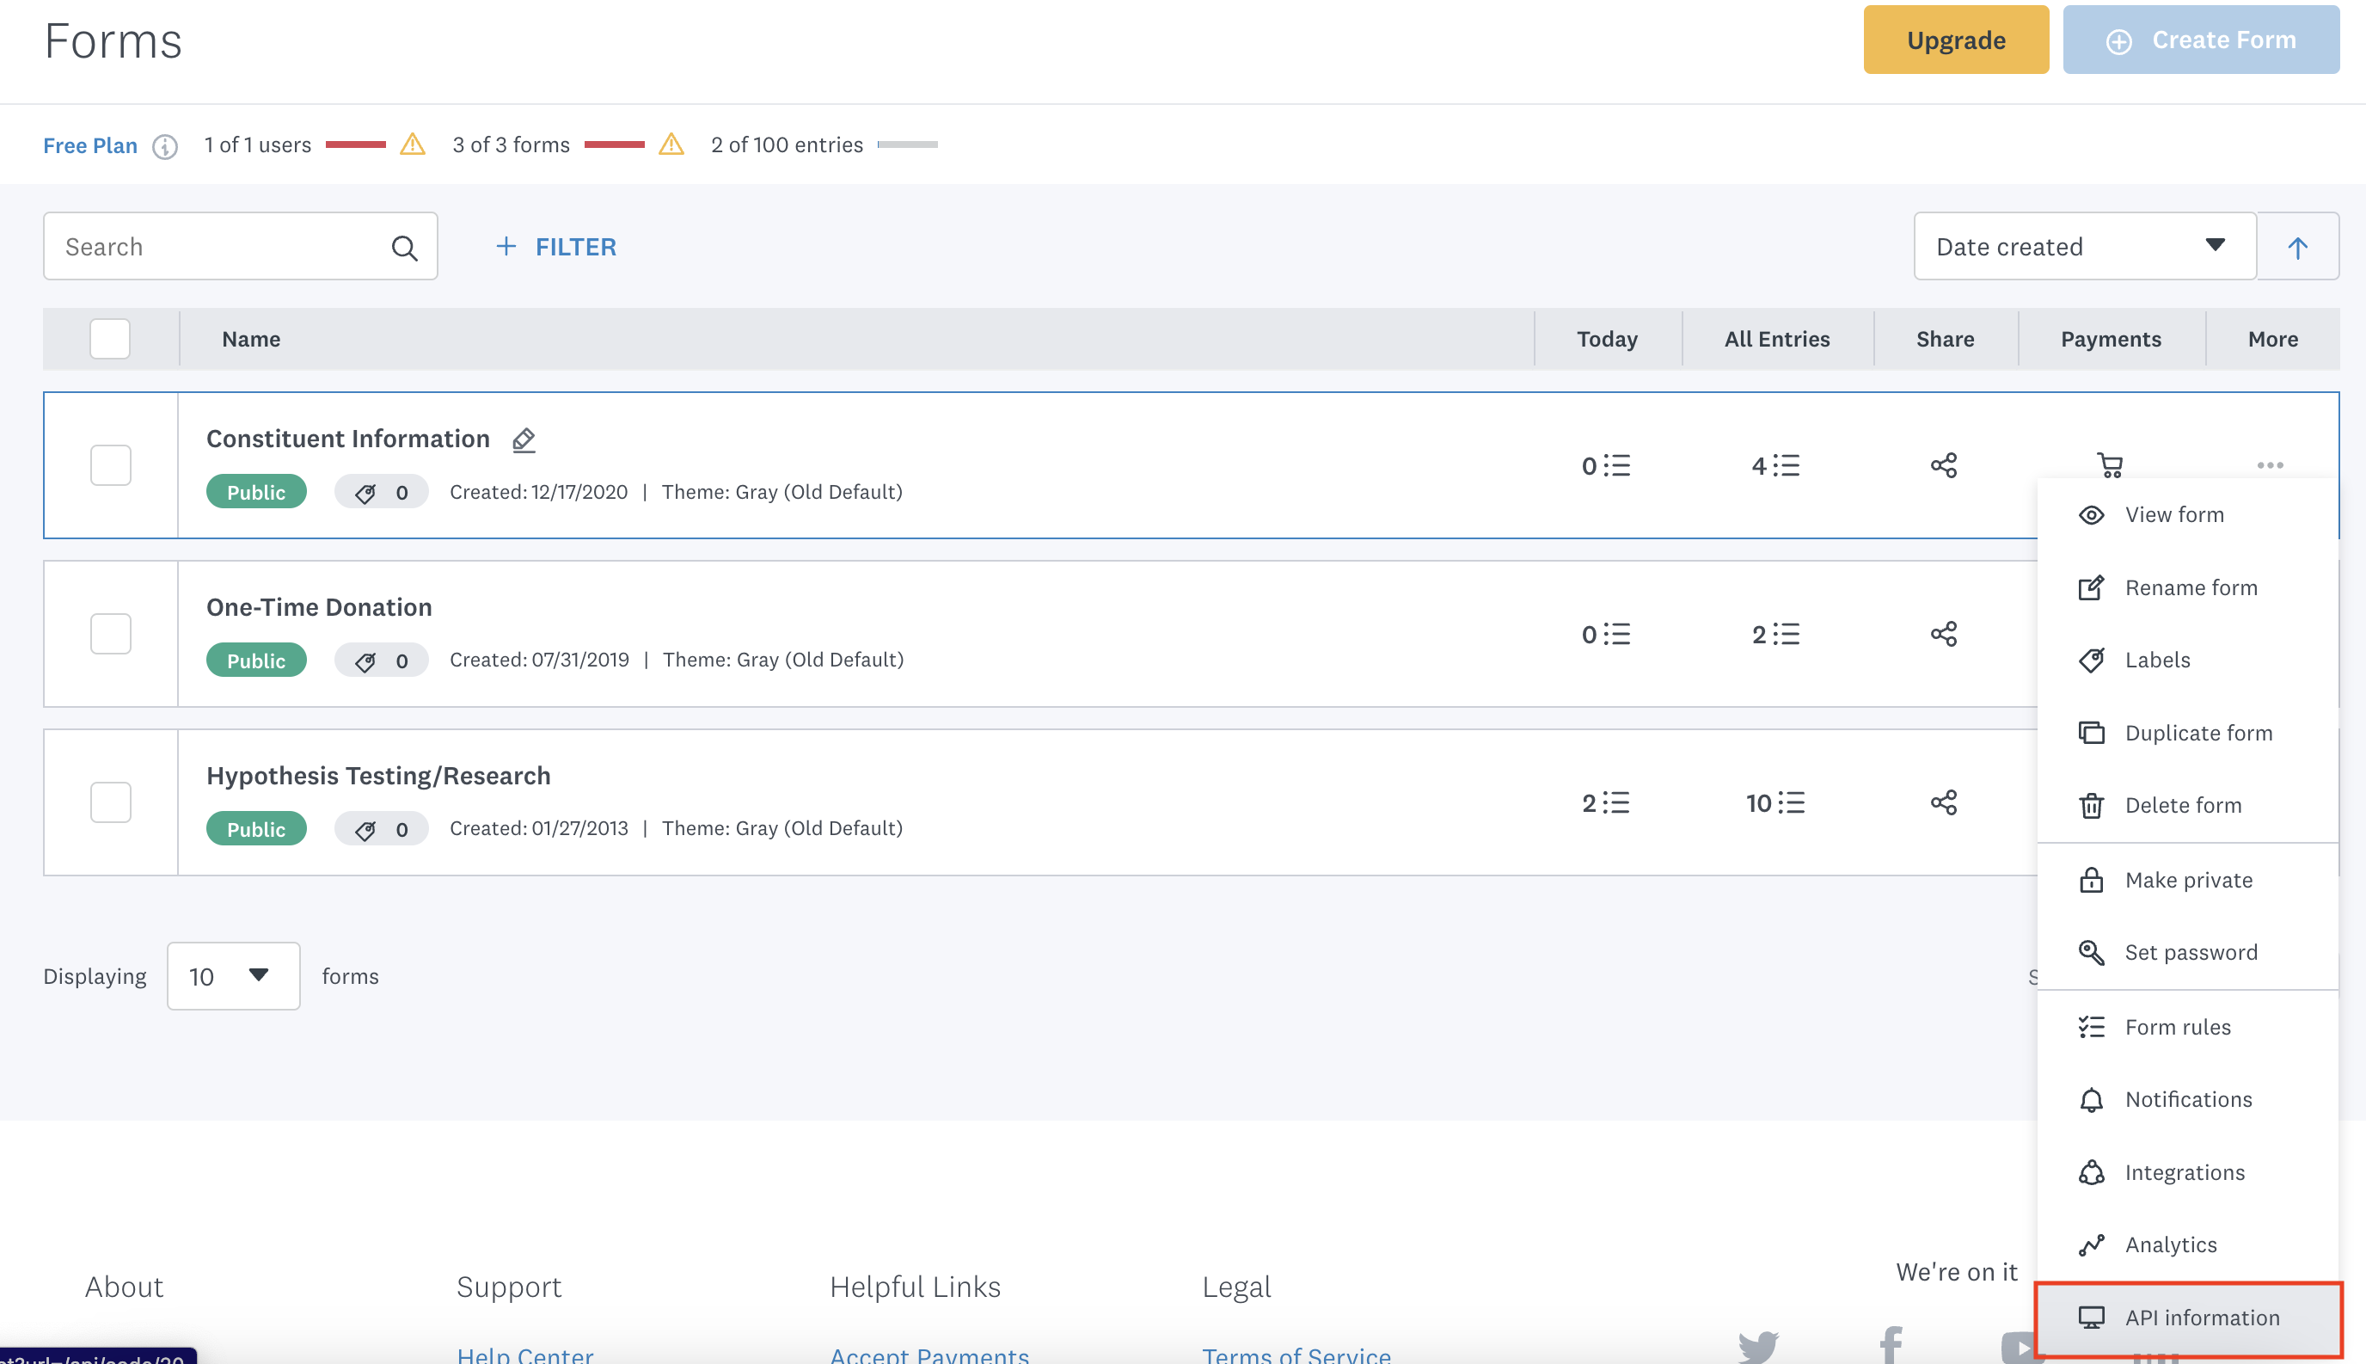This screenshot has width=2366, height=1364.
Task: Expand the Displaying 10 forms dropdown
Action: click(x=232, y=976)
